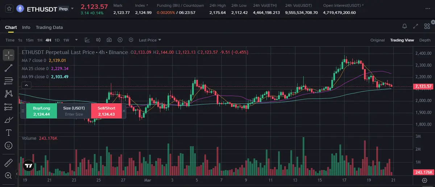This screenshot has height=187, width=435.
Task: Select the brush drawing tool
Action: 9,120
